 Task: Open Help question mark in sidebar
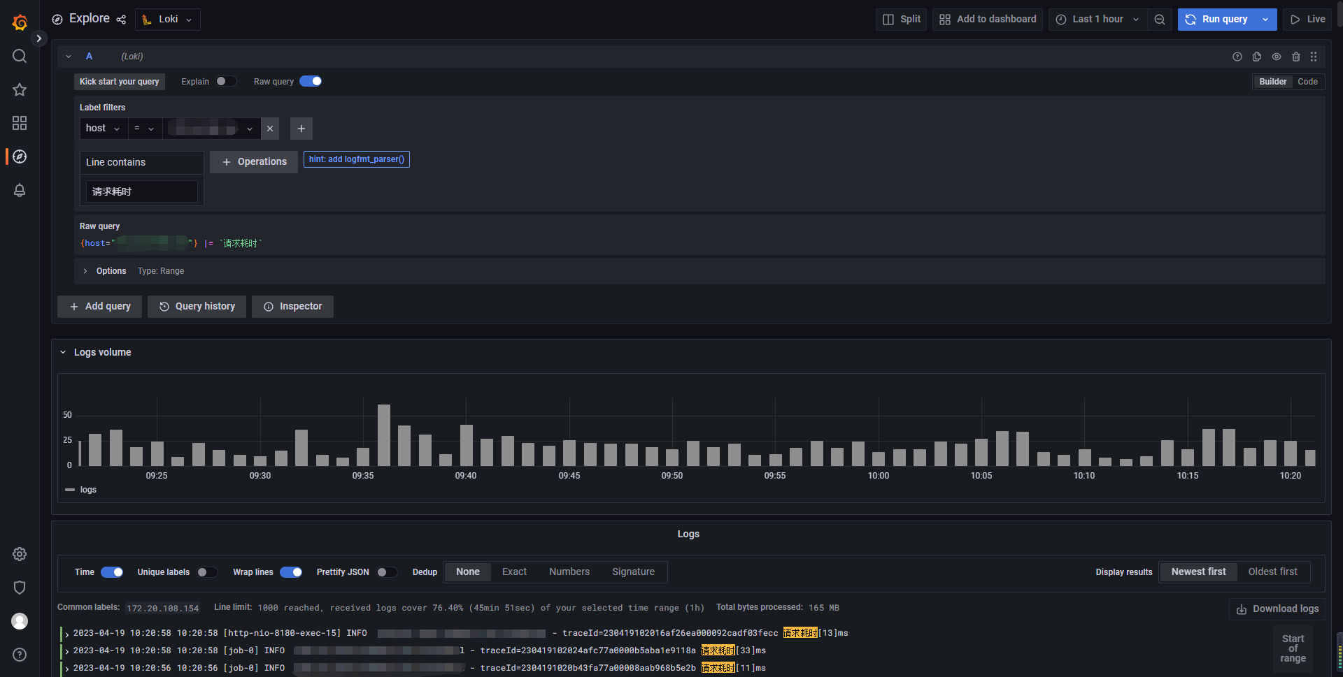(x=20, y=655)
